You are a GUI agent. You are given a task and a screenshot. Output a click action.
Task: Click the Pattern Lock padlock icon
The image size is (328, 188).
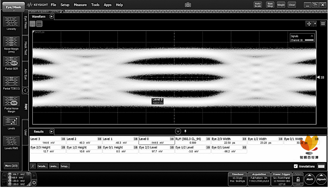(298, 180)
